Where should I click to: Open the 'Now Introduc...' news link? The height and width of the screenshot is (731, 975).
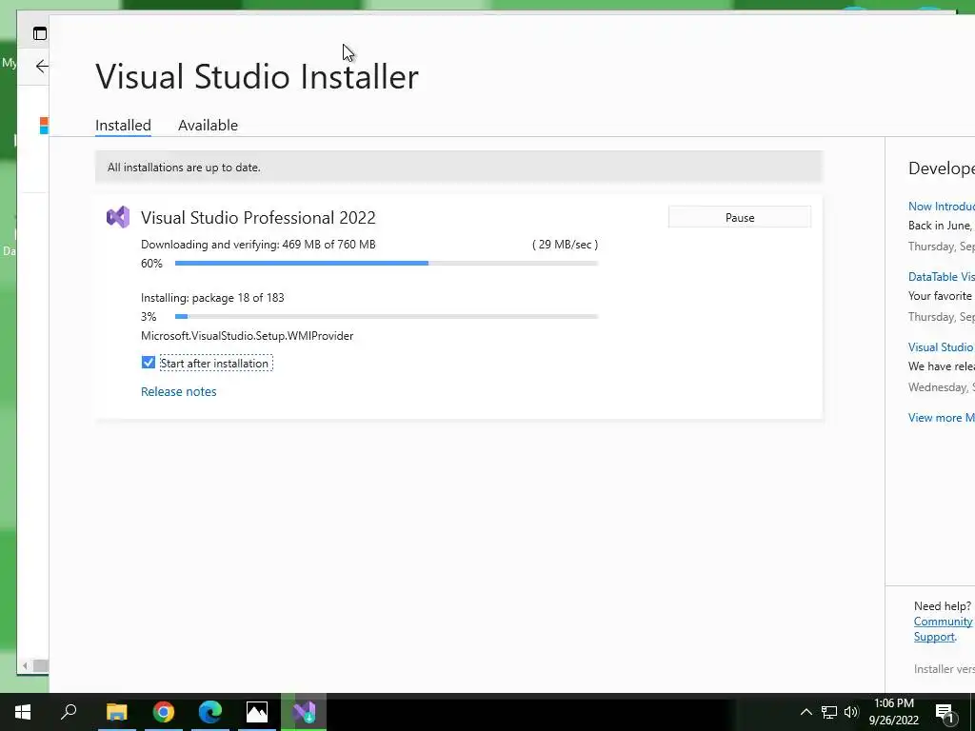pyautogui.click(x=942, y=207)
